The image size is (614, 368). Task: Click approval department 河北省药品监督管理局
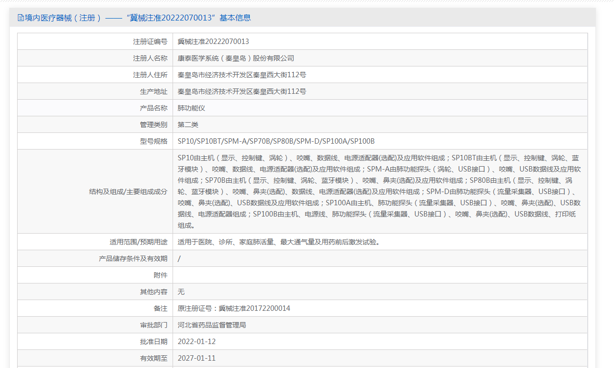point(212,325)
